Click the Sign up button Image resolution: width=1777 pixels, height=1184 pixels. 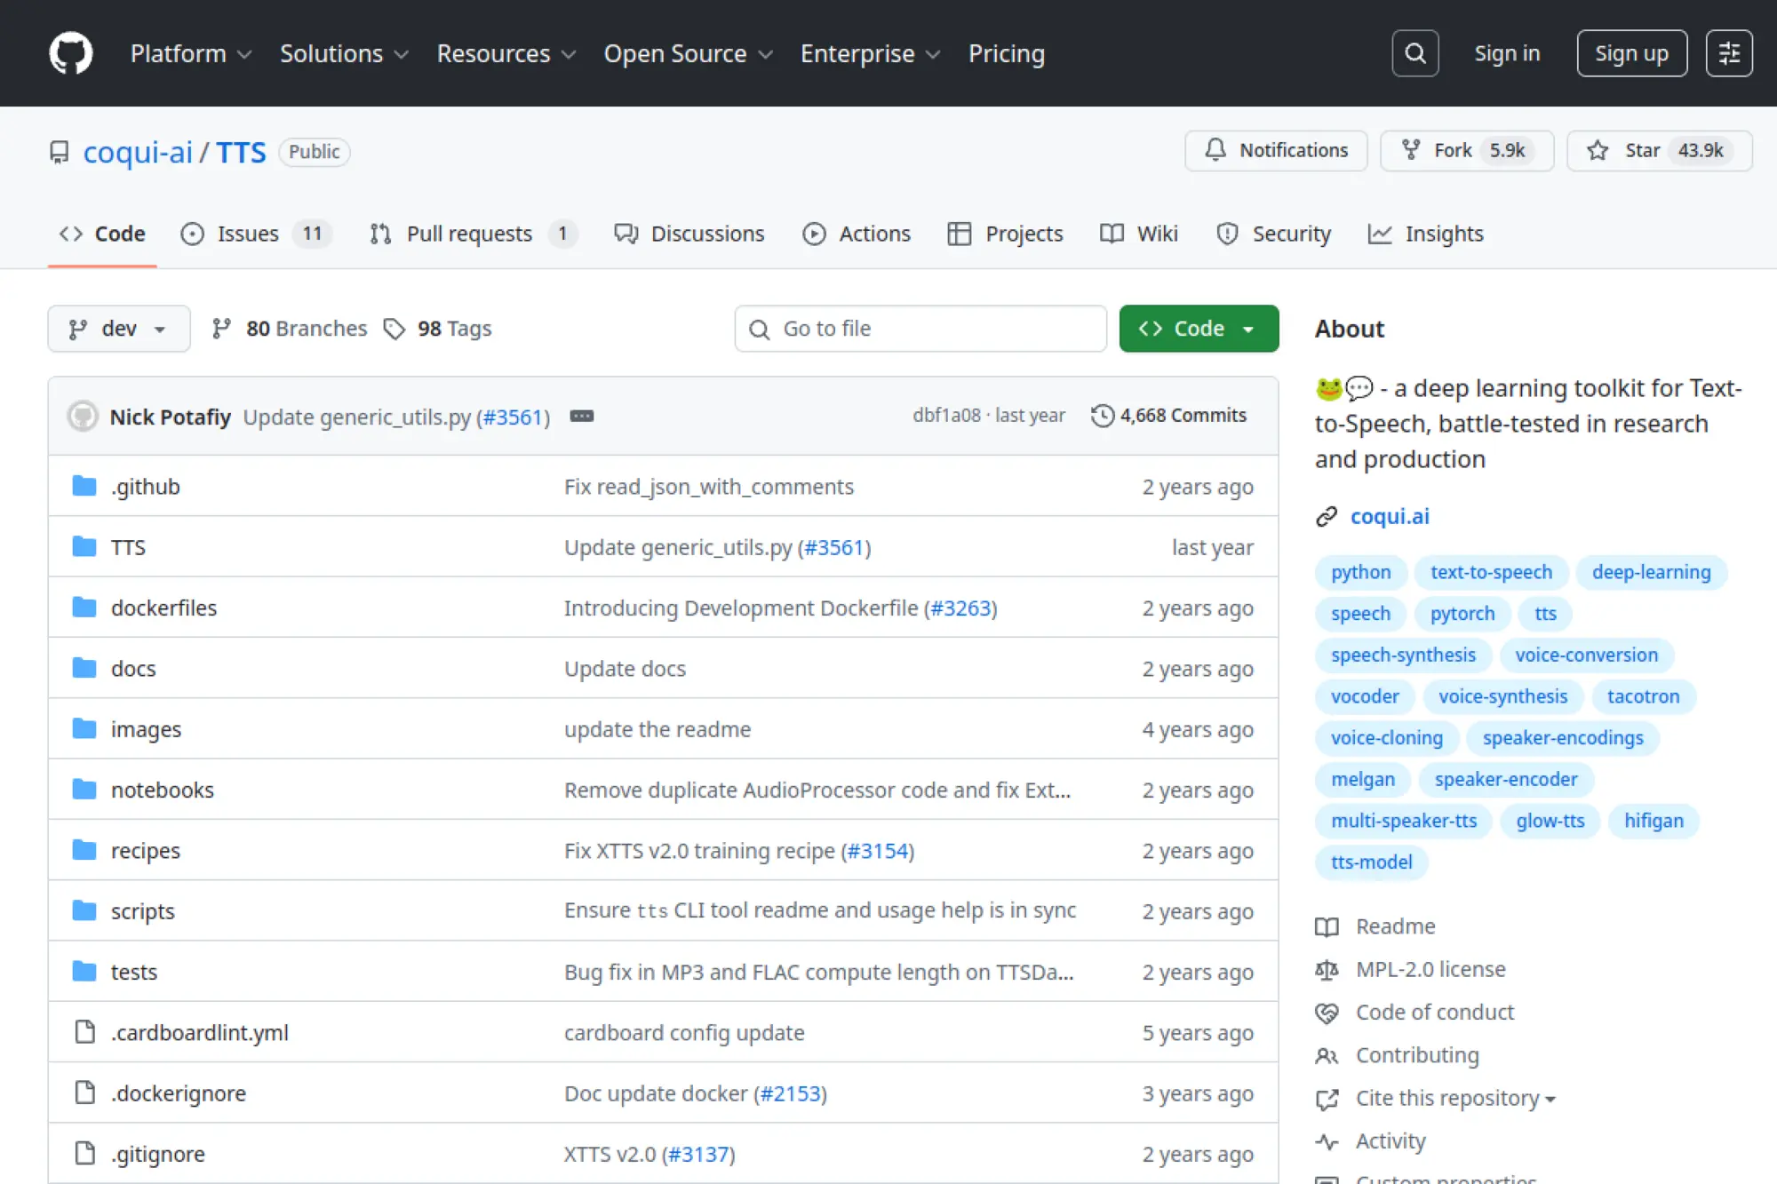coord(1630,53)
